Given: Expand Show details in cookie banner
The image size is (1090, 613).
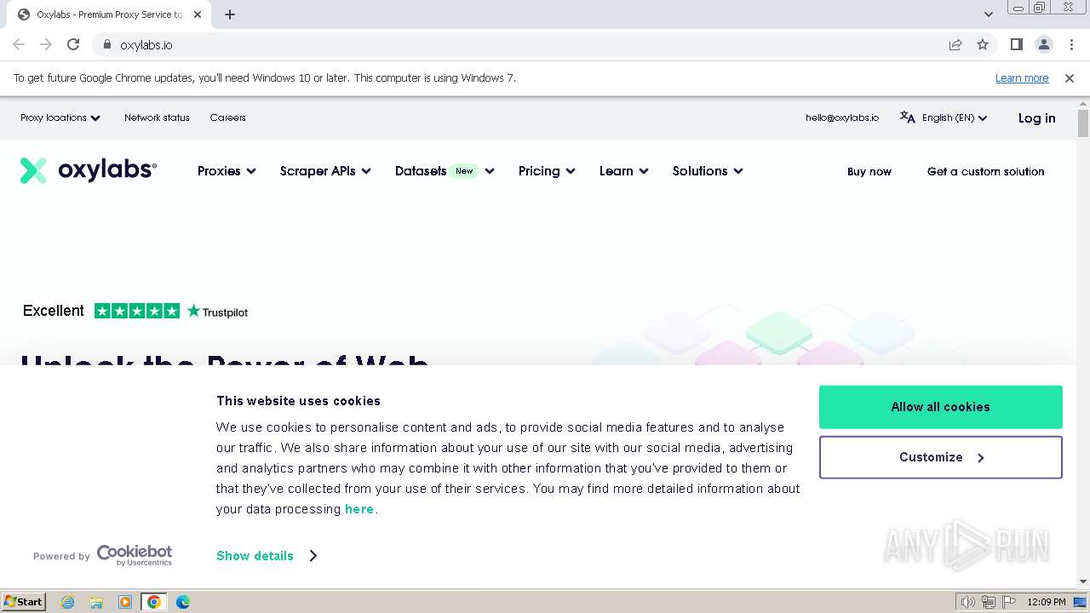Looking at the screenshot, I should 267,556.
